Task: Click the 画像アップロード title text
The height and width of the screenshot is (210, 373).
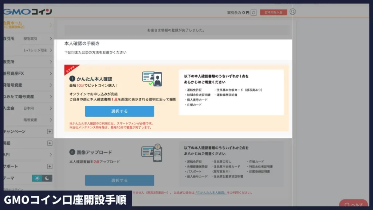Action: pos(94,152)
